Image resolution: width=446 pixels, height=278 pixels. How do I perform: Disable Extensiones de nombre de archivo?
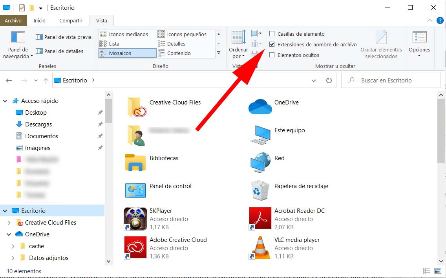pos(272,44)
